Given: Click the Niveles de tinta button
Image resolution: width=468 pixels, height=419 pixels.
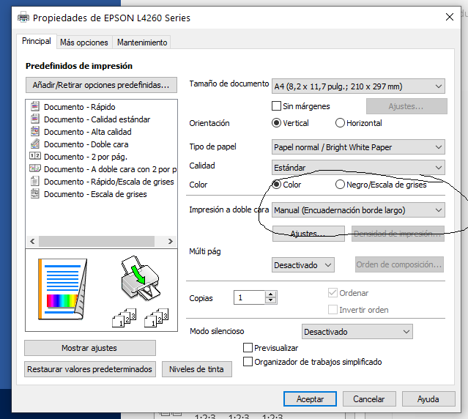Looking at the screenshot, I should (x=196, y=369).
